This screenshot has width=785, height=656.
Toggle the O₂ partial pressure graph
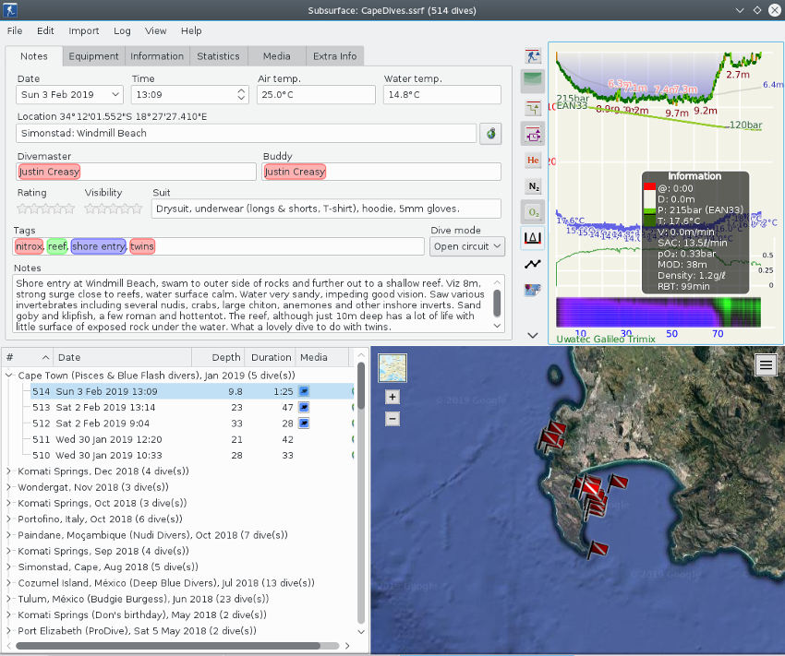[533, 212]
